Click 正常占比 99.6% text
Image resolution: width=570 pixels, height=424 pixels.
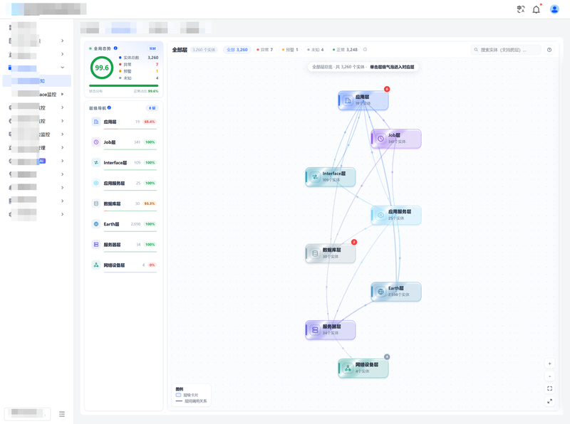click(x=146, y=91)
